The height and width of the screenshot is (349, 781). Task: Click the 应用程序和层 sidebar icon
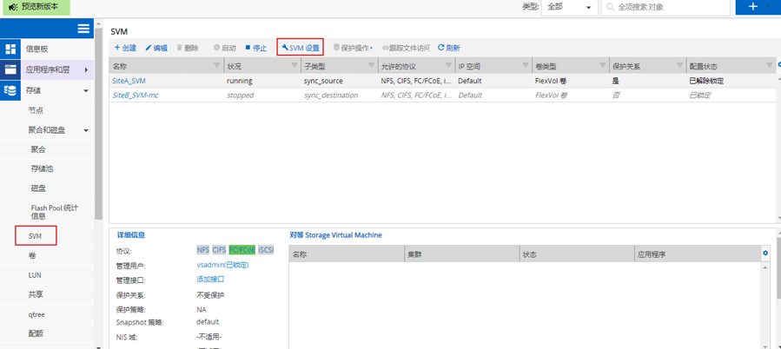11,69
